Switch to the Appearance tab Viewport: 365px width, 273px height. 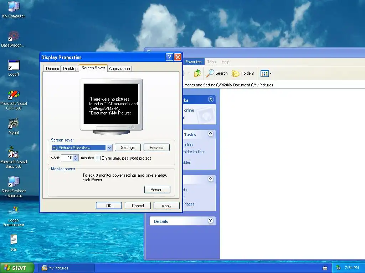[119, 69]
